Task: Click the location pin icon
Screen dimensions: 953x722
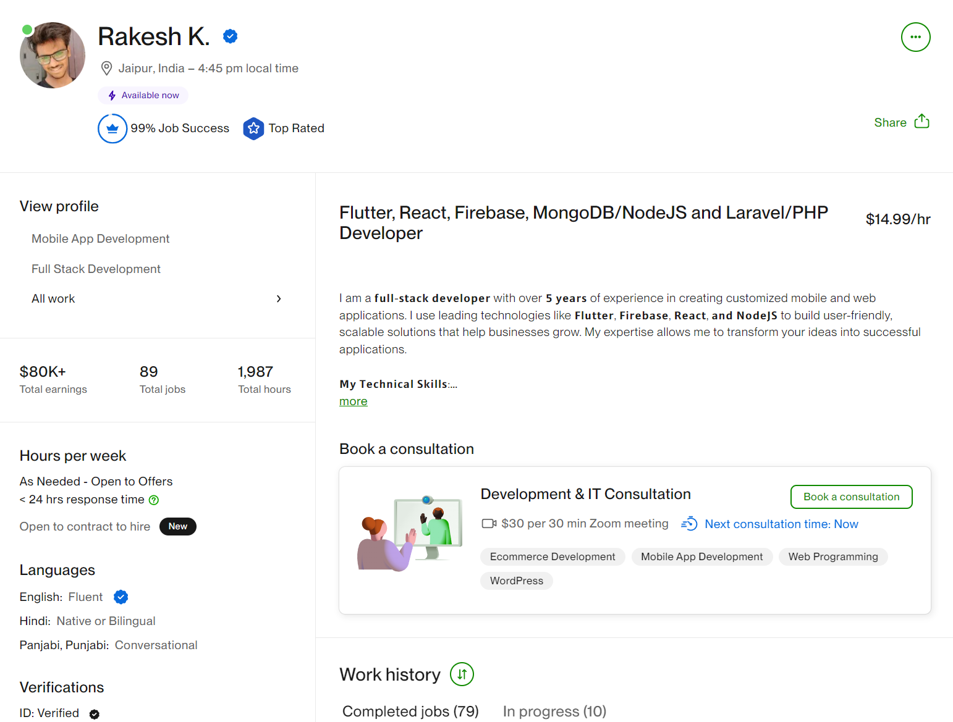Action: click(x=106, y=68)
